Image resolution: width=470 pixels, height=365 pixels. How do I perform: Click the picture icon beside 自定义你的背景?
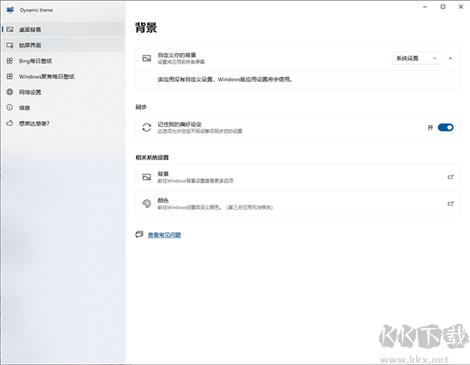147,59
